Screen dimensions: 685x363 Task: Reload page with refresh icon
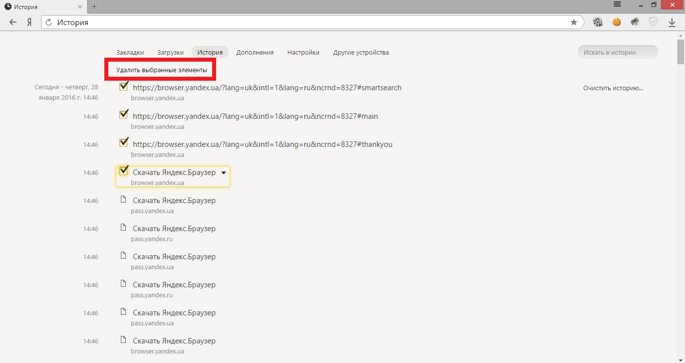click(49, 22)
